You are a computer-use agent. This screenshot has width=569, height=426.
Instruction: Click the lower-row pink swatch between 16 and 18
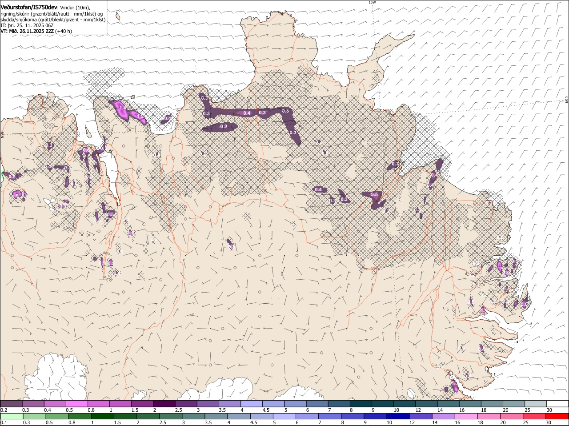466,416
